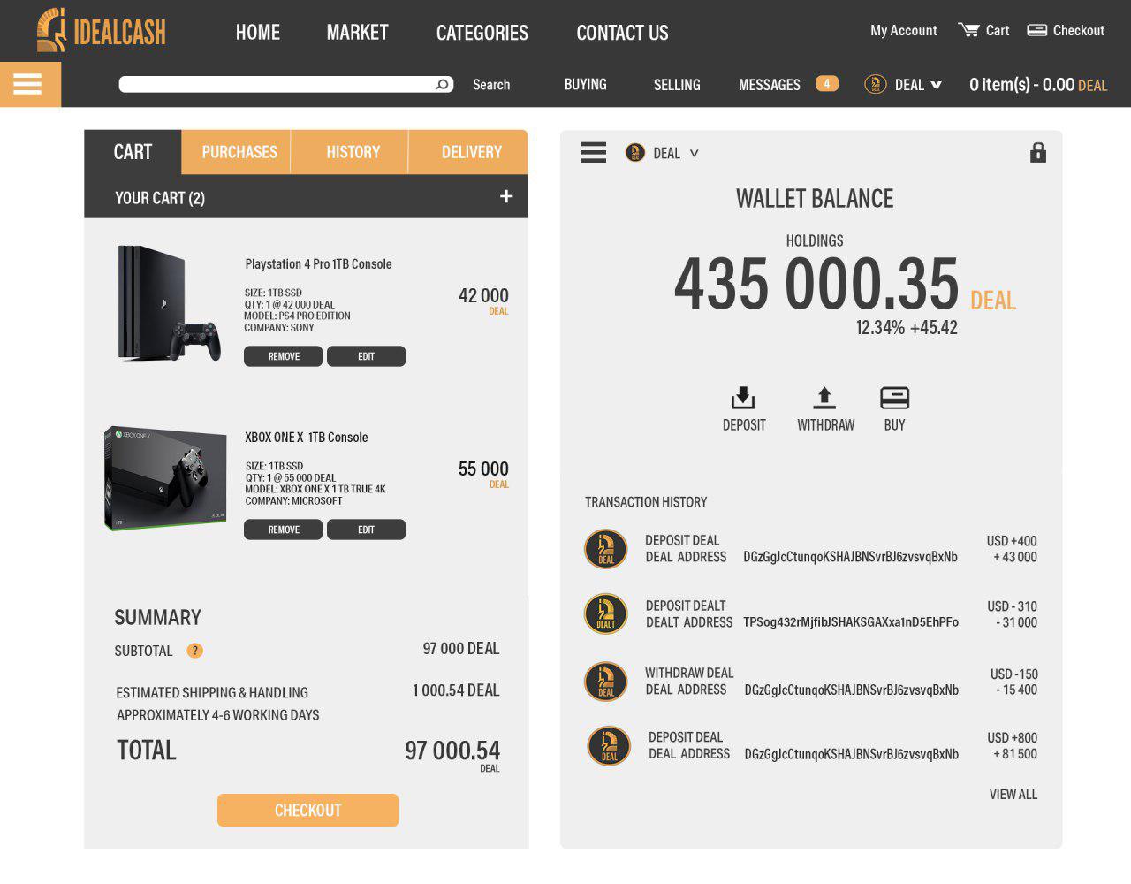The width and height of the screenshot is (1131, 884).
Task: Click the wallet DEAL coin icon
Action: pos(634,153)
